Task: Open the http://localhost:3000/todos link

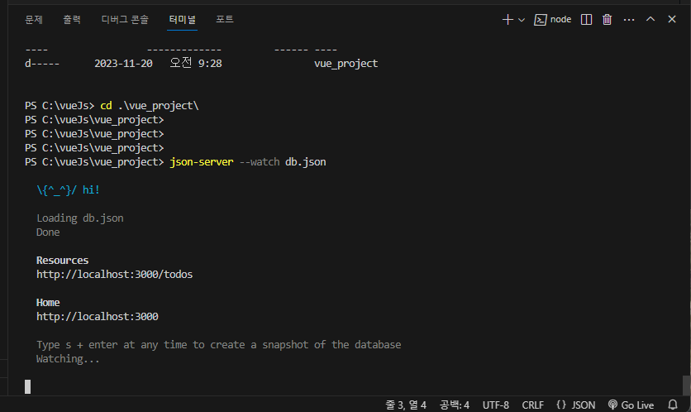Action: click(x=115, y=275)
